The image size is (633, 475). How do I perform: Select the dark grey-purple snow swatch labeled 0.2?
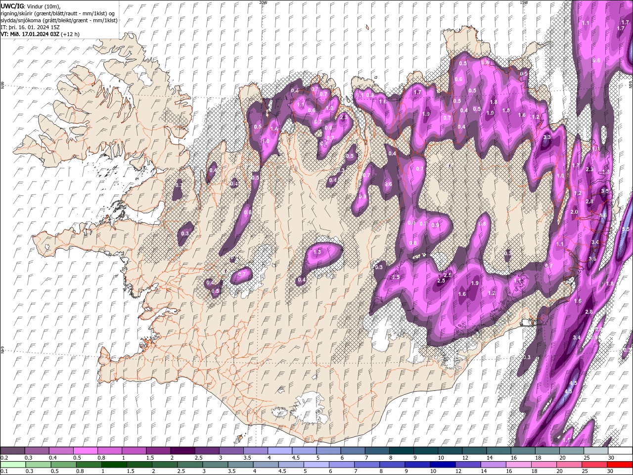pyautogui.click(x=12, y=451)
